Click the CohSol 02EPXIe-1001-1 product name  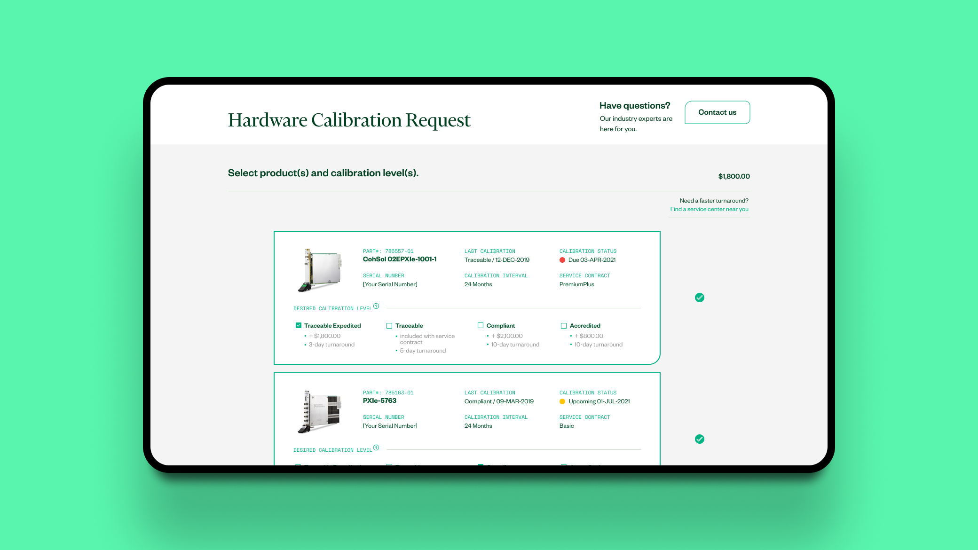400,259
